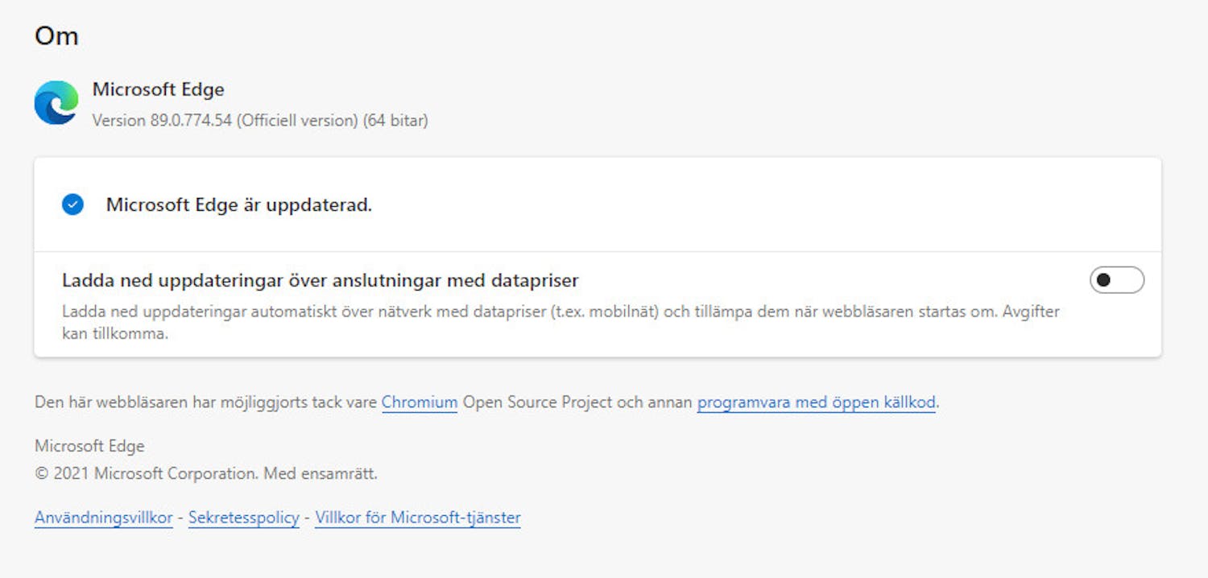1208x578 pixels.
Task: Enable downloading updates over metered connections
Action: pos(1116,279)
